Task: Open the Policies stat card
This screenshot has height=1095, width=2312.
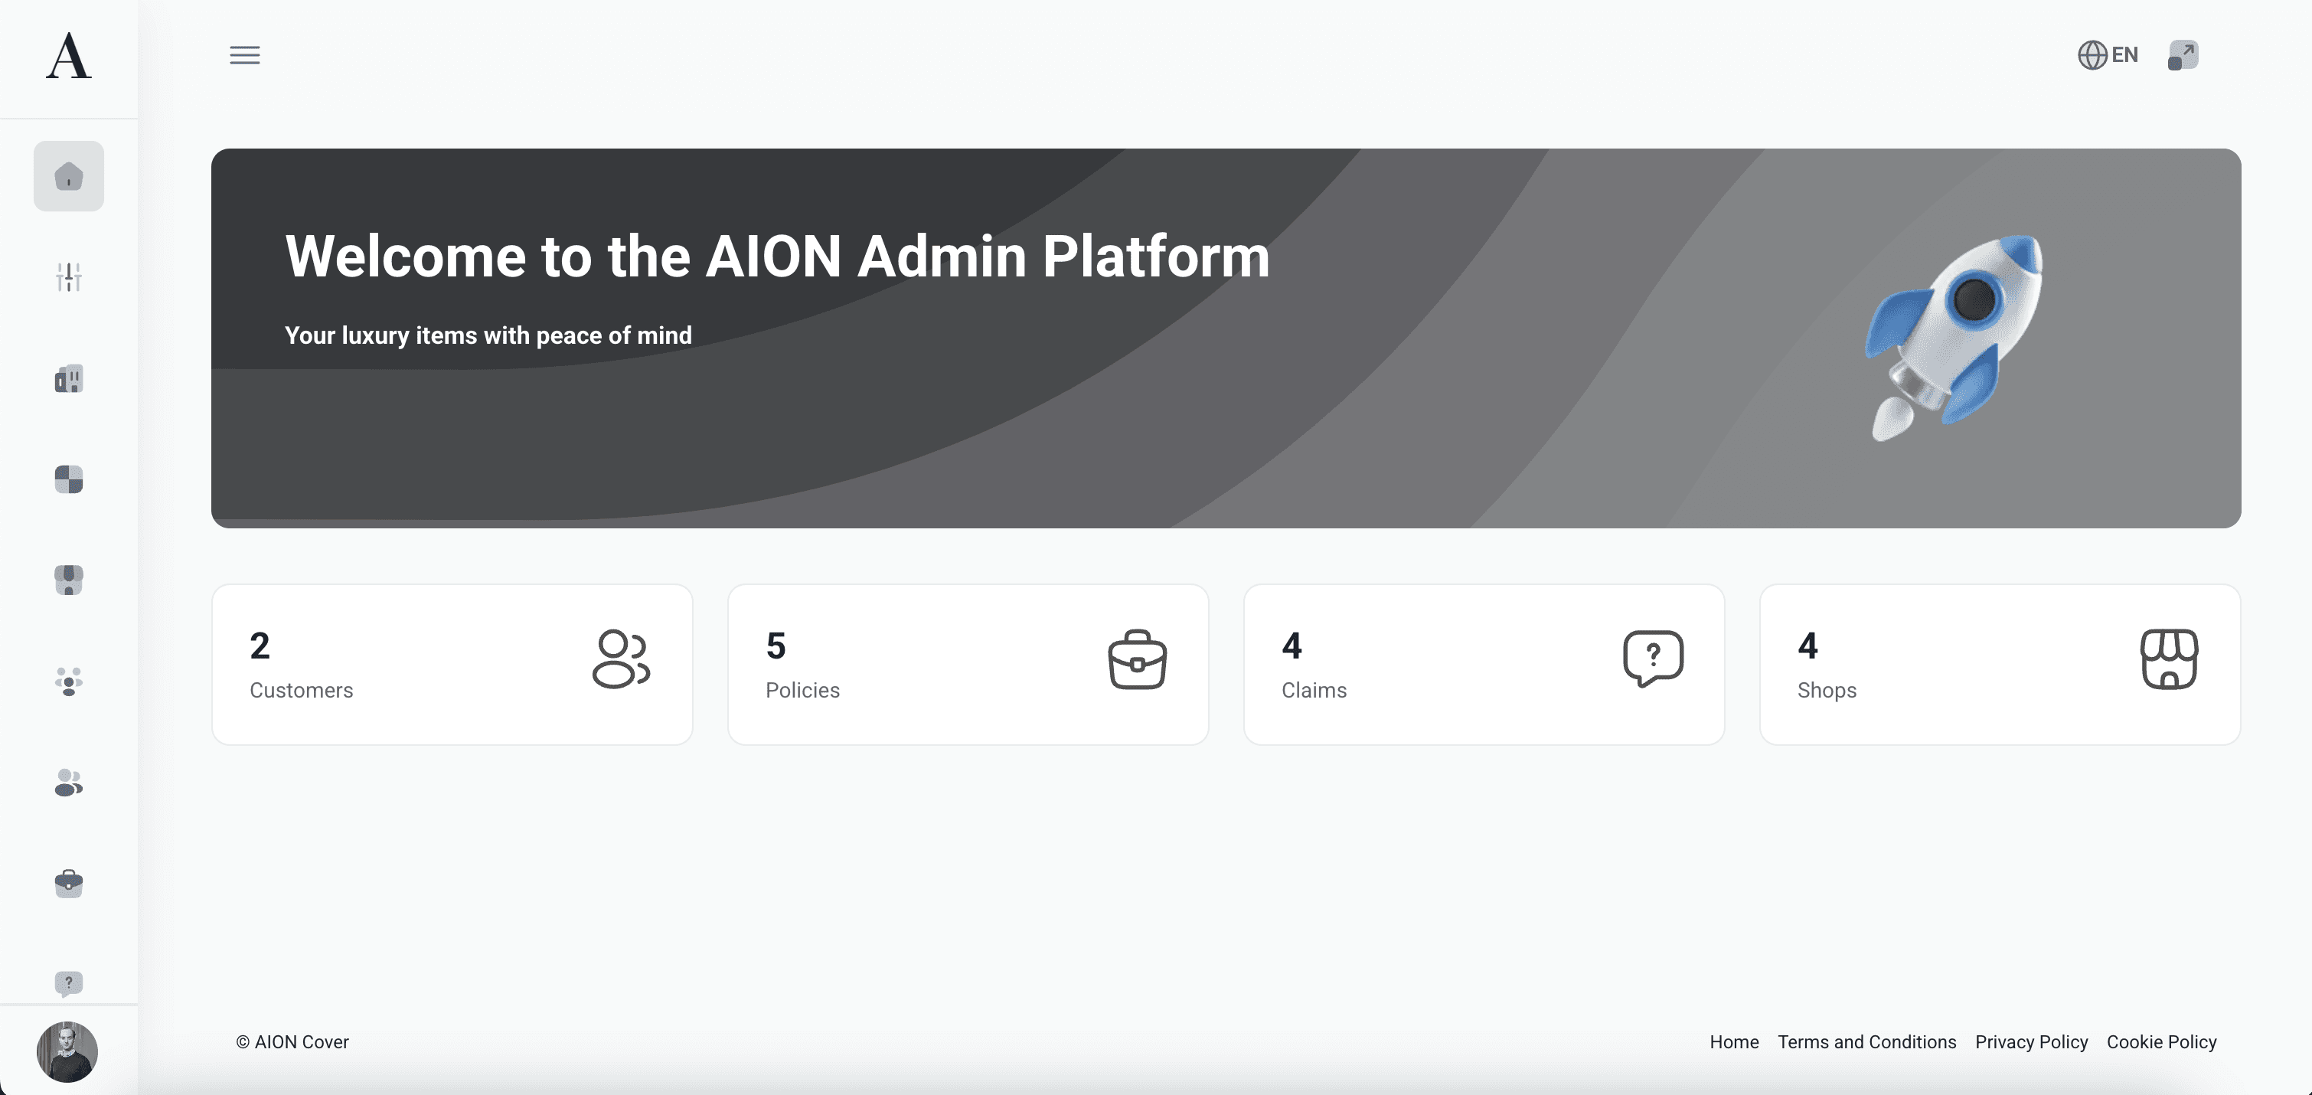Action: pyautogui.click(x=968, y=665)
